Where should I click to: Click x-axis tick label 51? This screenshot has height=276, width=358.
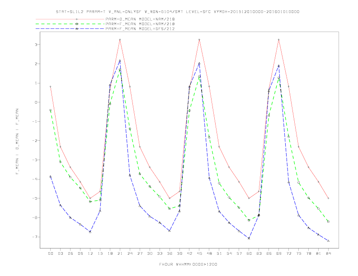coord(219,253)
